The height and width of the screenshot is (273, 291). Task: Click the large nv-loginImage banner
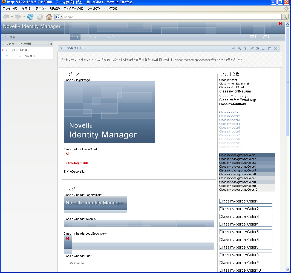pos(109,112)
